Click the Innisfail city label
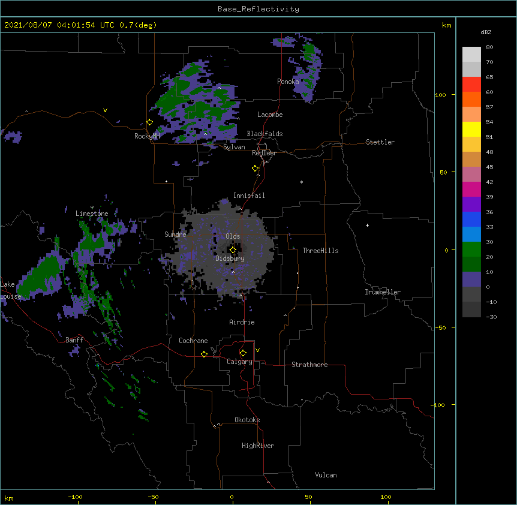 (249, 196)
